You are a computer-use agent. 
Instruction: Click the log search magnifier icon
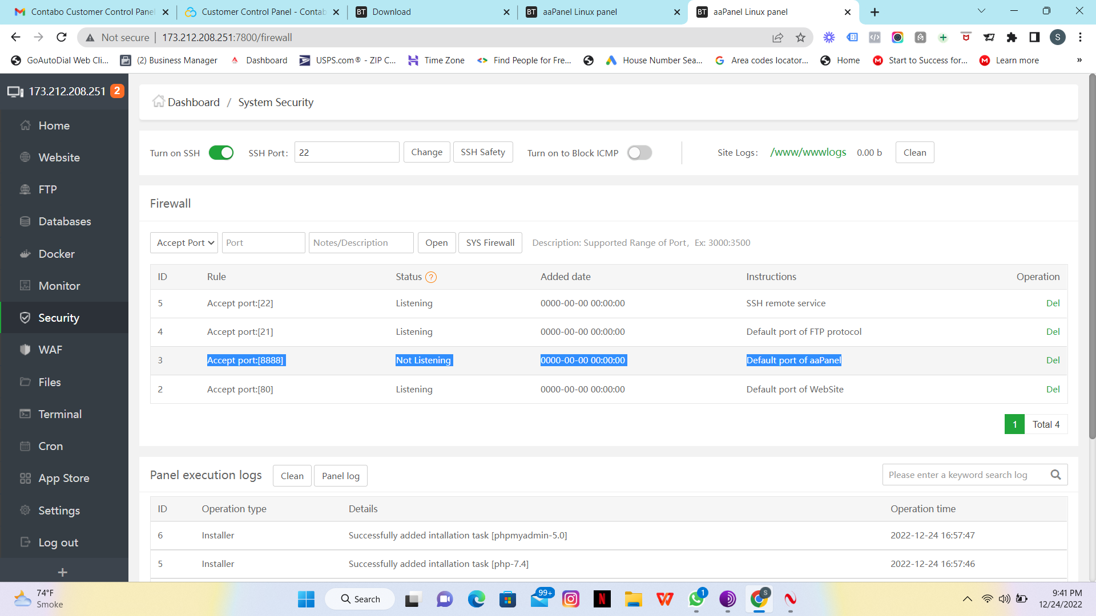point(1055,475)
